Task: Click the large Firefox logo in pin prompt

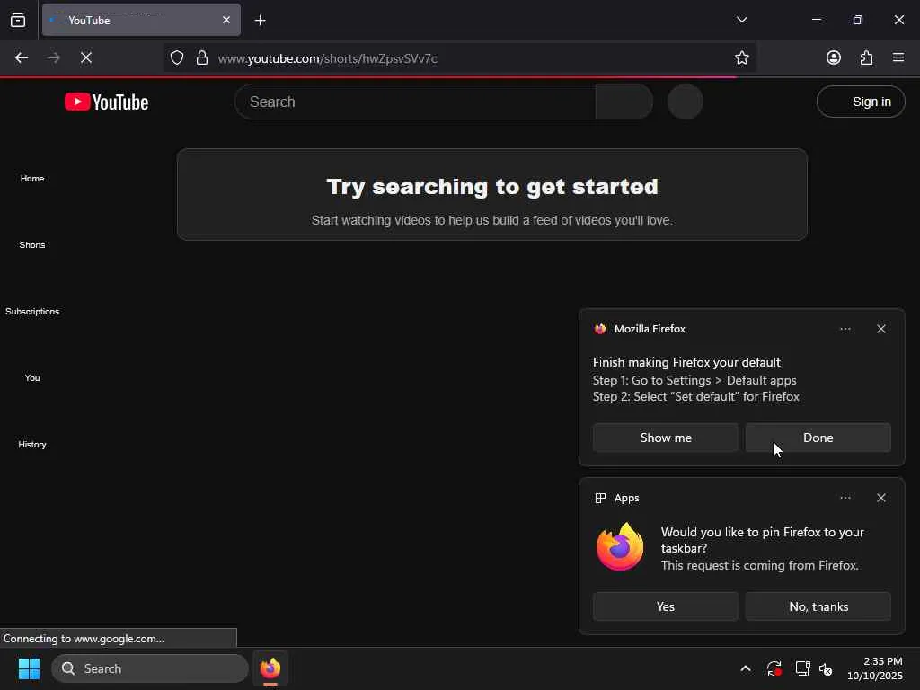Action: pyautogui.click(x=620, y=547)
